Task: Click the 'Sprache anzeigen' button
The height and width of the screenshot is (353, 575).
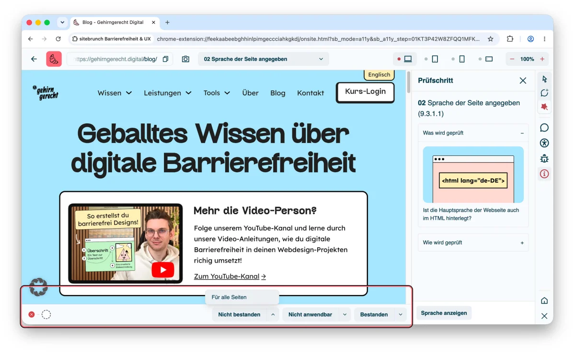Action: [444, 313]
